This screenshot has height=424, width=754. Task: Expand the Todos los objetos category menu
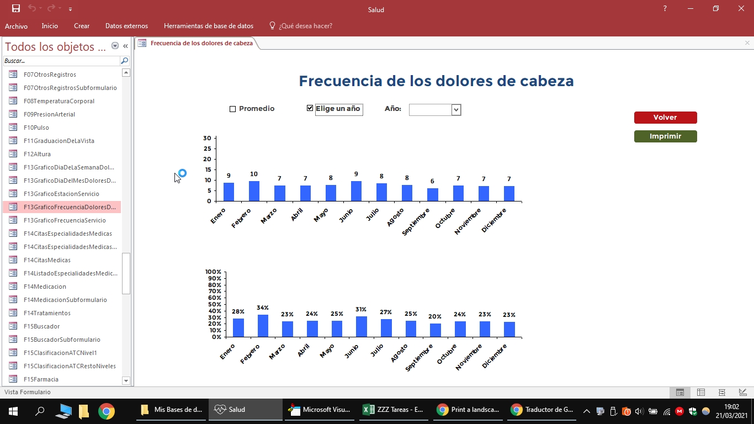click(115, 46)
